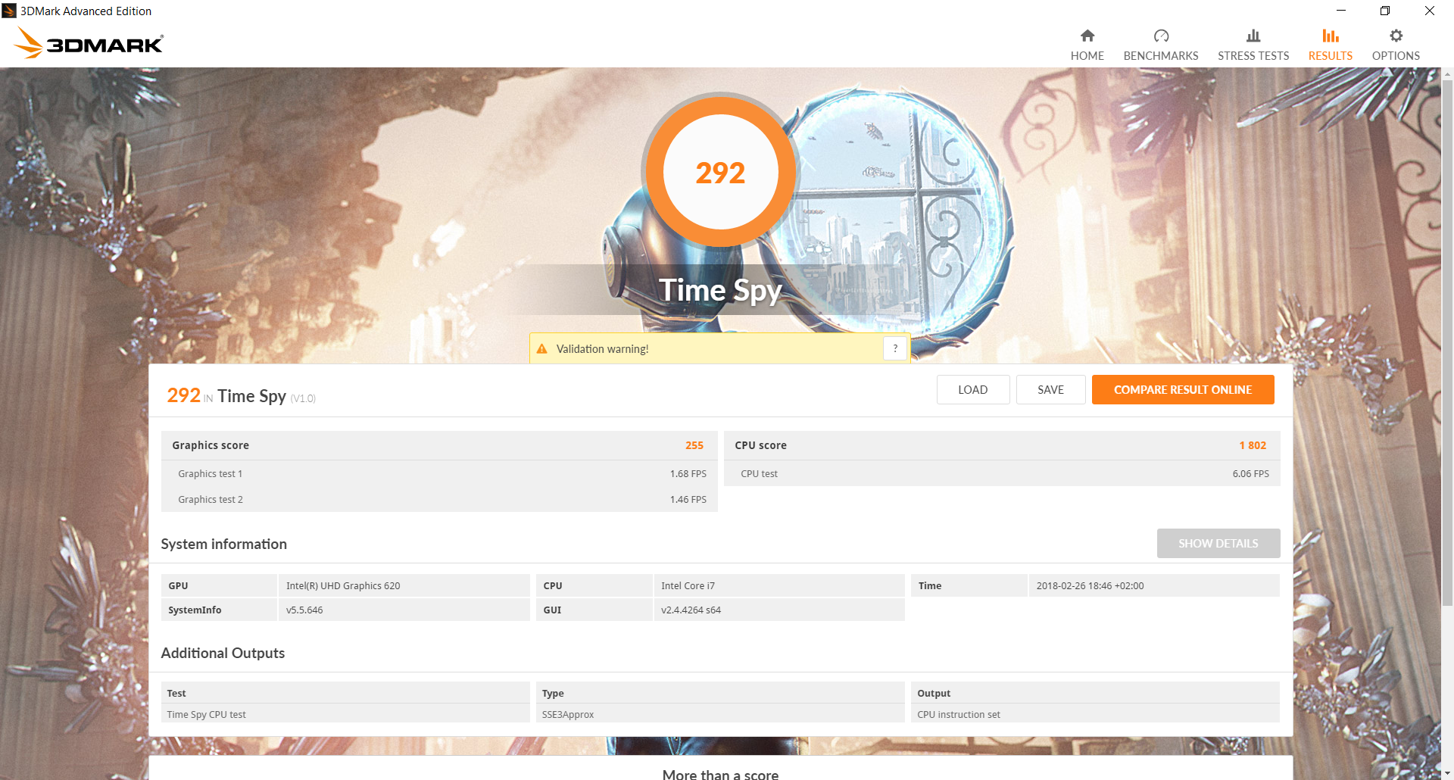
Task: Click the Validation warning! message
Action: pyautogui.click(x=603, y=349)
